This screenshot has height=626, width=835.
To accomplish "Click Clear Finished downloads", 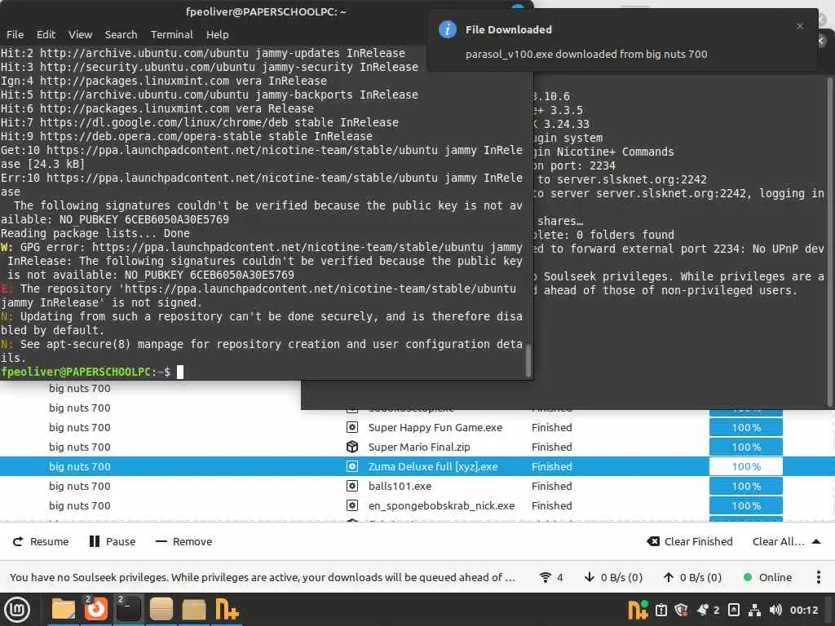I will click(690, 541).
